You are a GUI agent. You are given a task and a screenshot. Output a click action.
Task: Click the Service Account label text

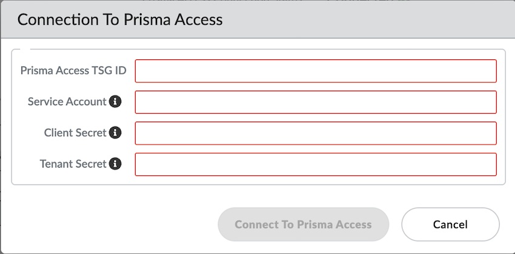[67, 102]
